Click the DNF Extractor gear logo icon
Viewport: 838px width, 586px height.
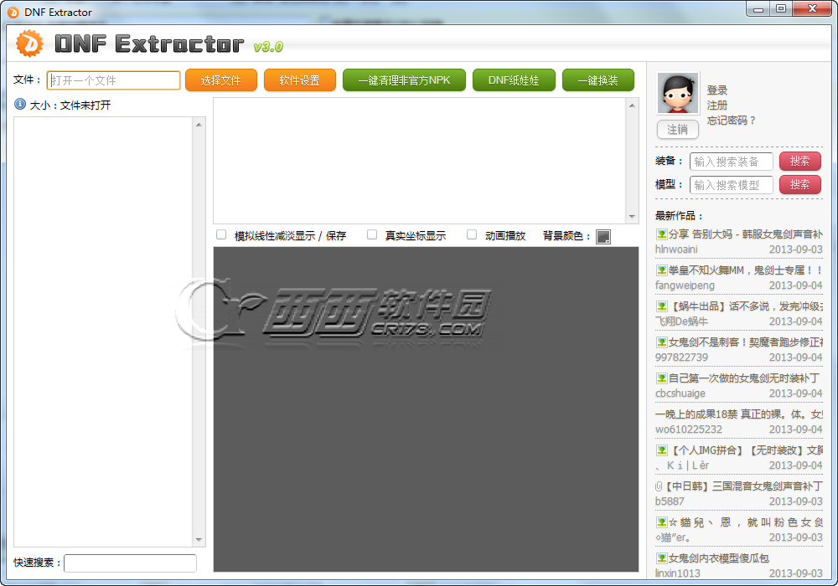coord(30,44)
